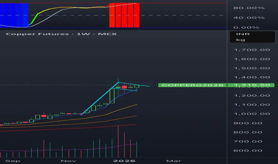Select the Sep label on time axis
Screen dimensions: 278x164
13,161
